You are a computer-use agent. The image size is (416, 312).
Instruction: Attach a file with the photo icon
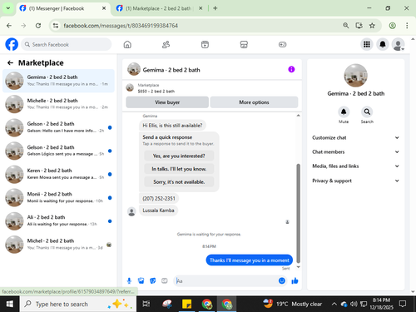point(141,281)
